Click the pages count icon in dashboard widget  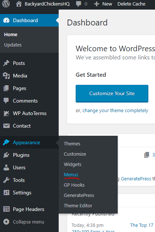coord(147,155)
